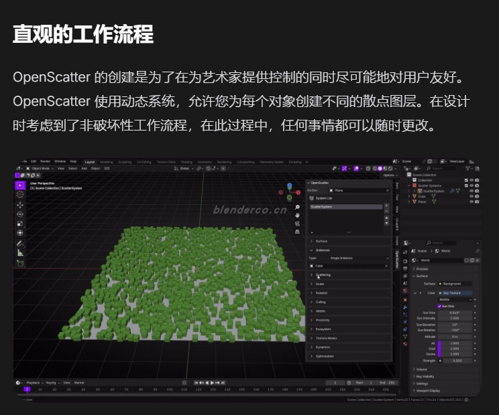499x415 pixels.
Task: Open the viewport Add menu
Action: (x=85, y=169)
